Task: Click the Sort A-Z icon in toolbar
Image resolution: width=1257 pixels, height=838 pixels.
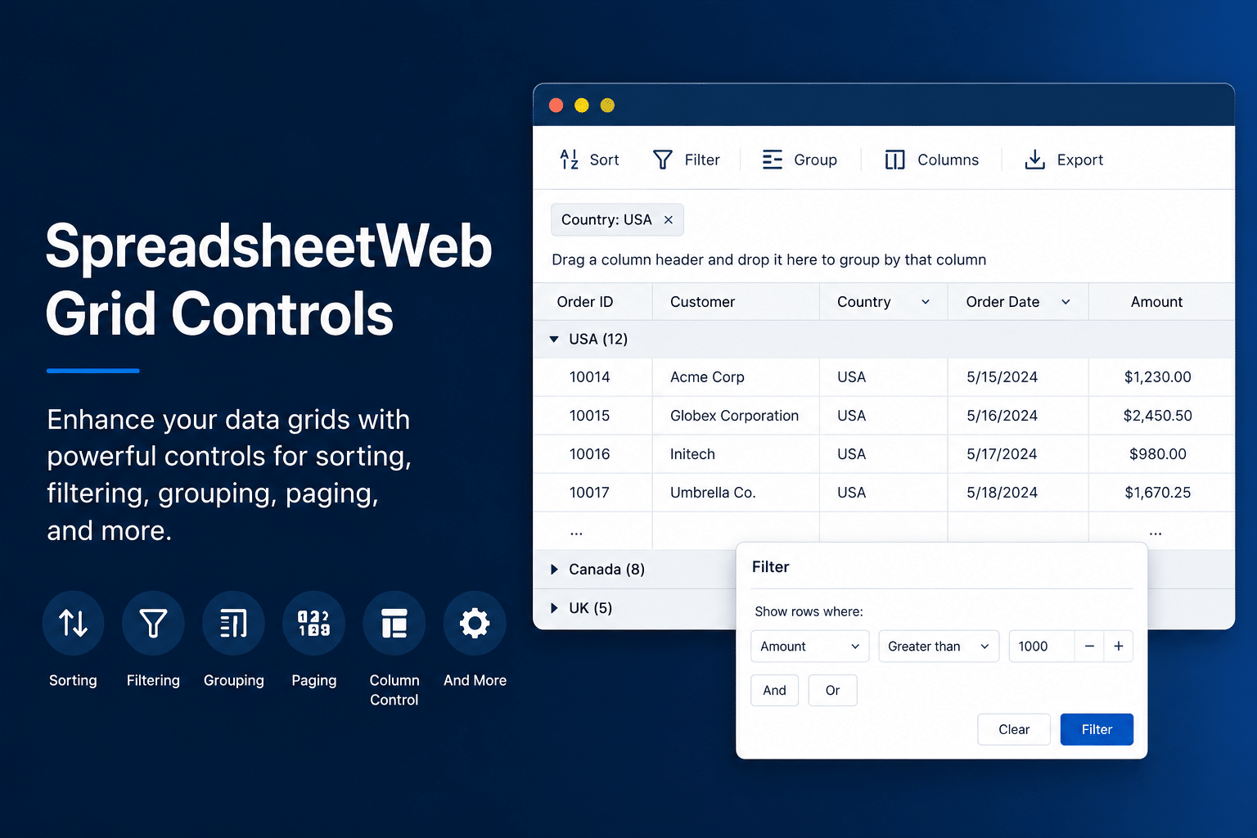Action: (x=570, y=160)
